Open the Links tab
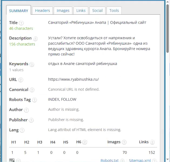Image resolution: width=170 pixels, height=162 pixels. point(81,10)
